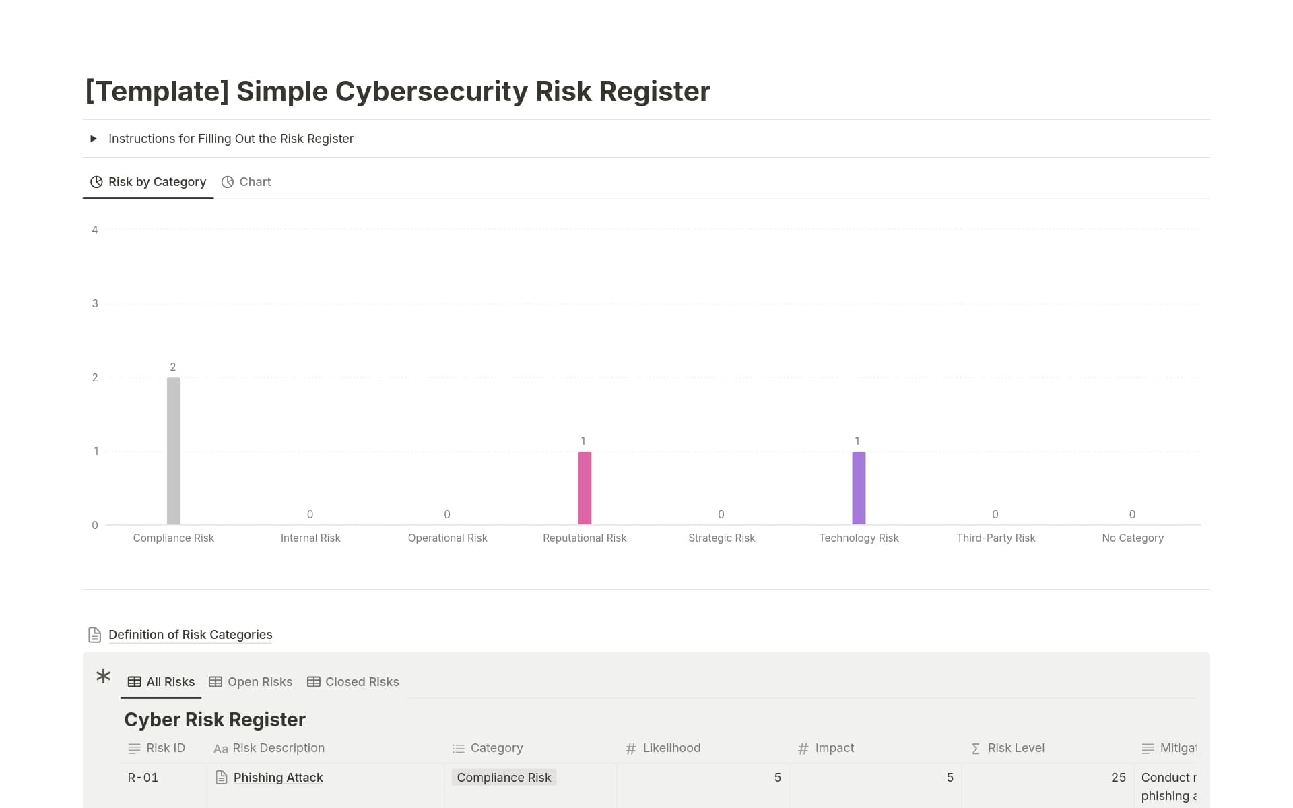Select the Closed Risks view

[x=362, y=681]
